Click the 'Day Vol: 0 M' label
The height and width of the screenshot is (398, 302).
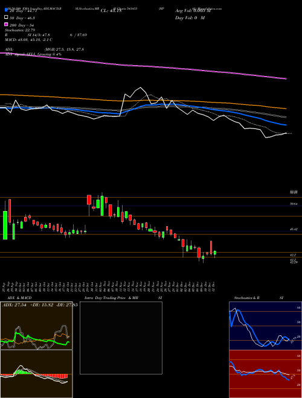click(190, 18)
